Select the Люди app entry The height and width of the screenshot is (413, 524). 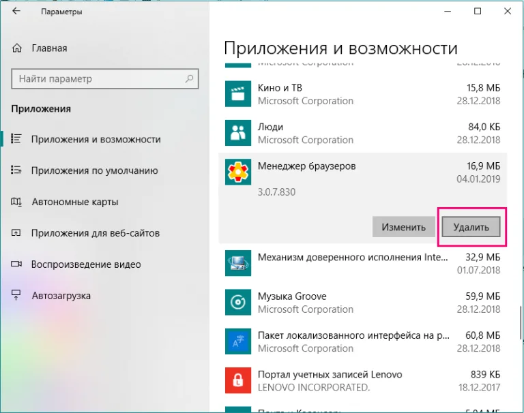[362, 133]
